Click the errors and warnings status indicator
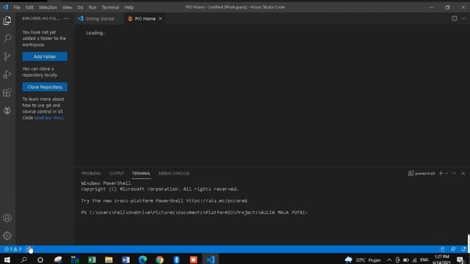 pyautogui.click(x=13, y=249)
